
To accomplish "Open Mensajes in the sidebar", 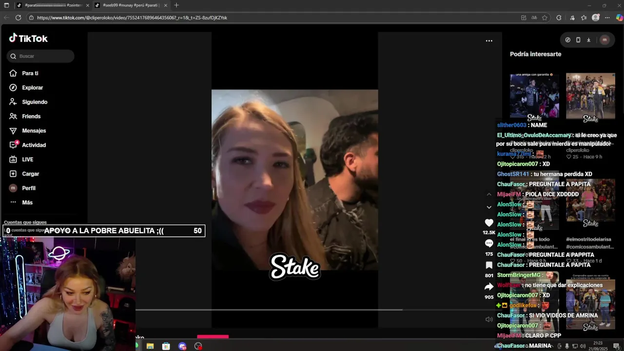I will point(34,131).
